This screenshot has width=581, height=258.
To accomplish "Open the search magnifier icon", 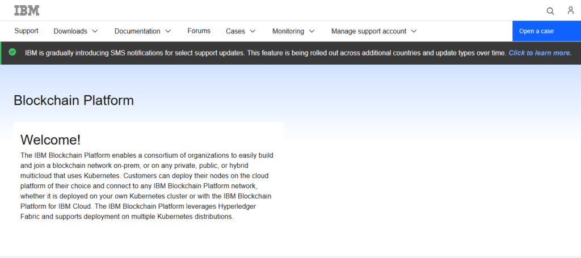I will tap(550, 11).
